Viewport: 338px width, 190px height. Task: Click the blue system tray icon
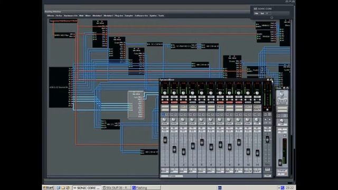coord(283,188)
